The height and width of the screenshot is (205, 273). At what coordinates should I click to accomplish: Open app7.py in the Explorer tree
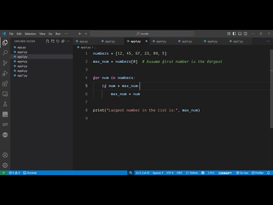(x=42, y=76)
